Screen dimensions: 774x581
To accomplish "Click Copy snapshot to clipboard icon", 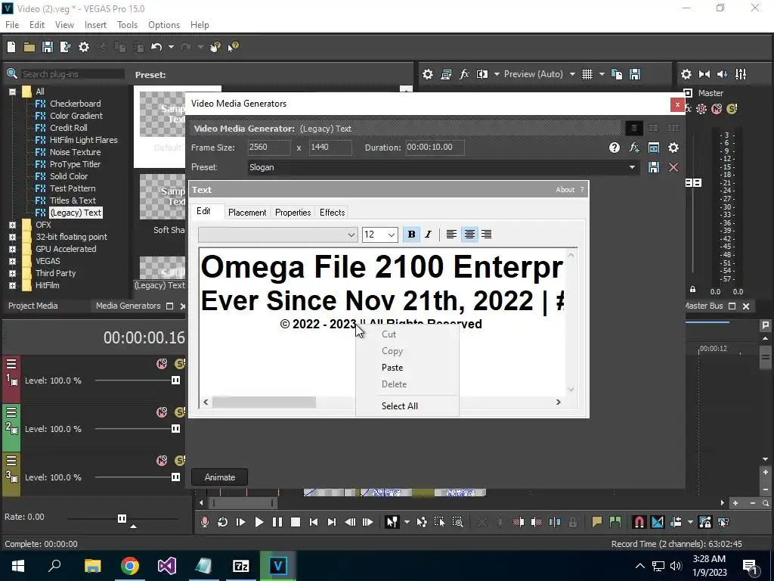I will (617, 74).
